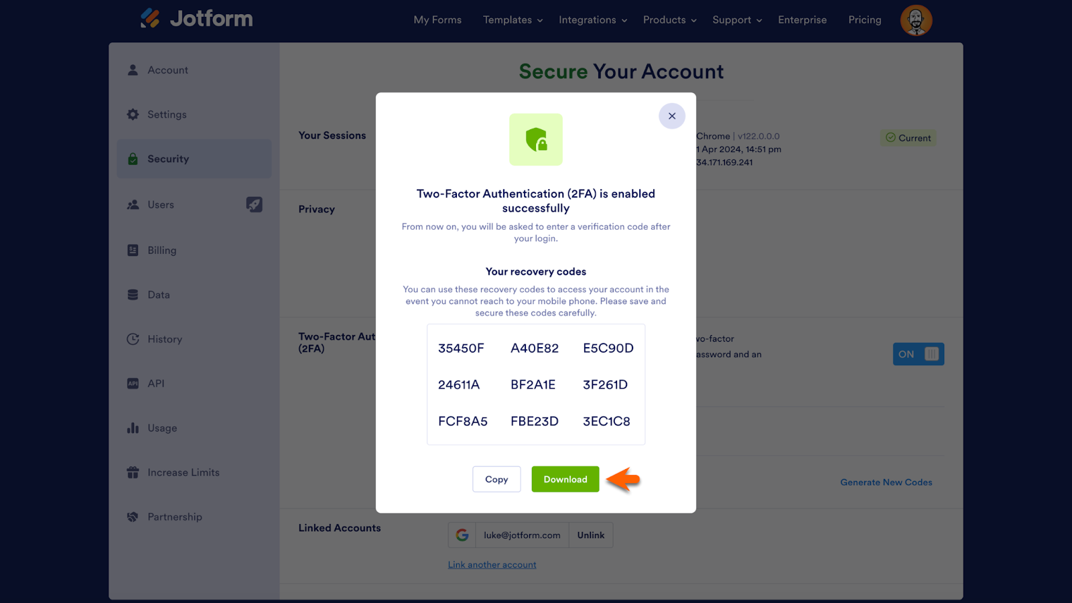
Task: Expand the Templates dropdown menu
Action: [513, 20]
